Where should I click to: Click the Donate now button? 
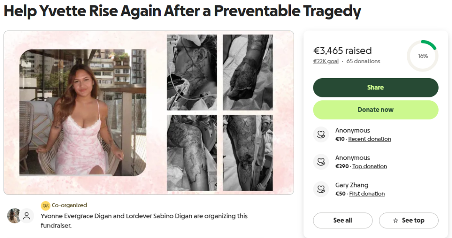(375, 110)
